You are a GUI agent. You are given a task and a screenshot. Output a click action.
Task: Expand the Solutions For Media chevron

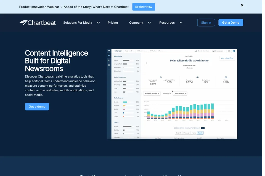tap(98, 23)
